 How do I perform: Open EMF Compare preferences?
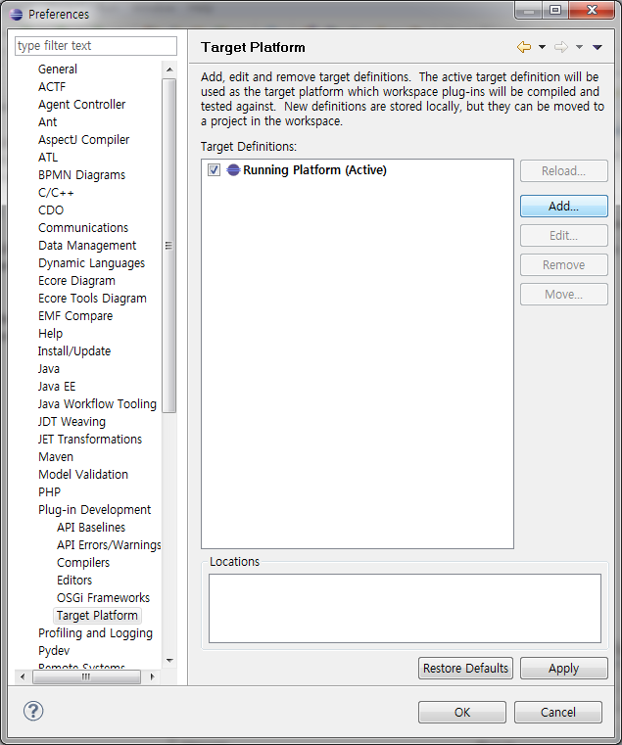click(75, 315)
